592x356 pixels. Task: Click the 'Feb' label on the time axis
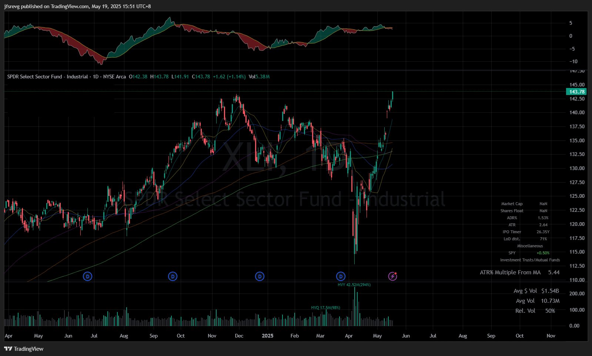pyautogui.click(x=295, y=336)
